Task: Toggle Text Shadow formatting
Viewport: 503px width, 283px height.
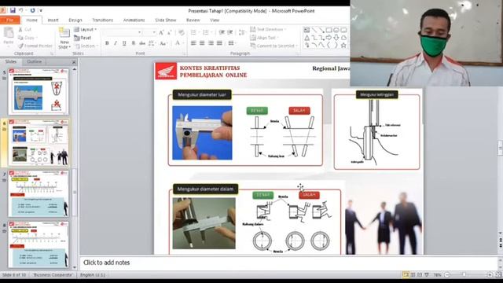Action: click(x=133, y=43)
